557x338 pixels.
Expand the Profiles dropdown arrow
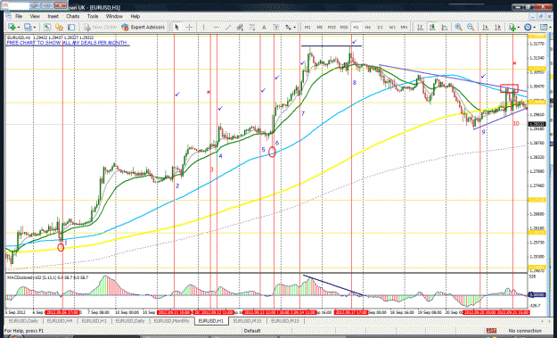click(35, 27)
